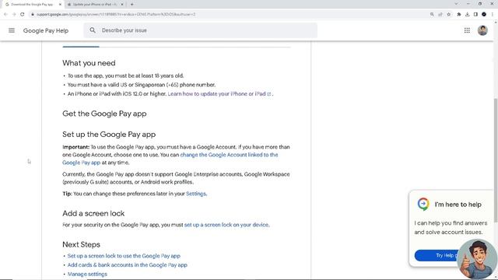Screen dimensions: 498x280
Task: Click the page vertical scrollbar
Action: pyautogui.click(x=496, y=160)
